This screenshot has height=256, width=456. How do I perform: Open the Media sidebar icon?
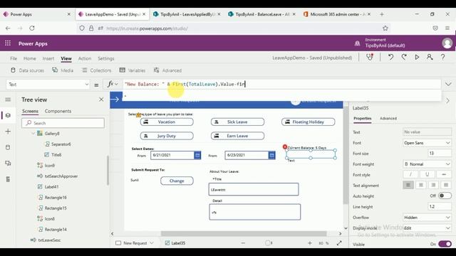point(8,163)
